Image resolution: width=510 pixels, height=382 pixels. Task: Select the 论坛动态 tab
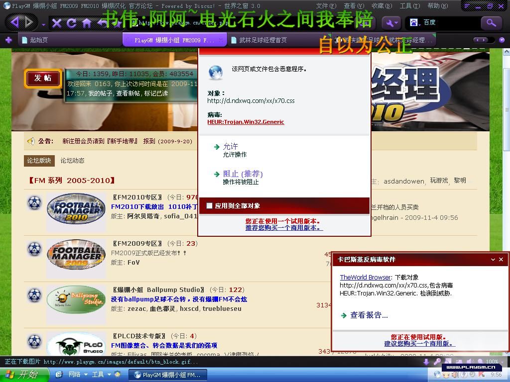pos(72,161)
